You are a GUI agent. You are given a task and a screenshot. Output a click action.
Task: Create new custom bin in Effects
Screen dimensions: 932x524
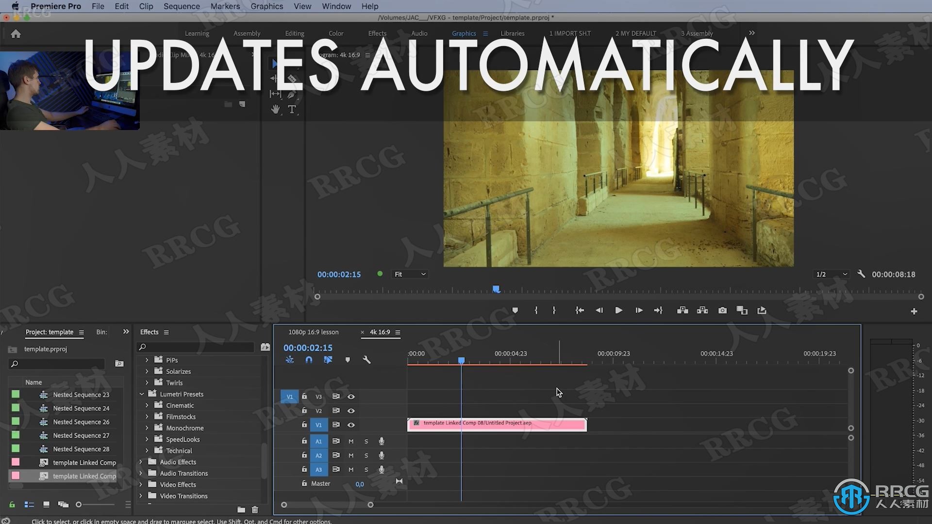click(x=241, y=509)
